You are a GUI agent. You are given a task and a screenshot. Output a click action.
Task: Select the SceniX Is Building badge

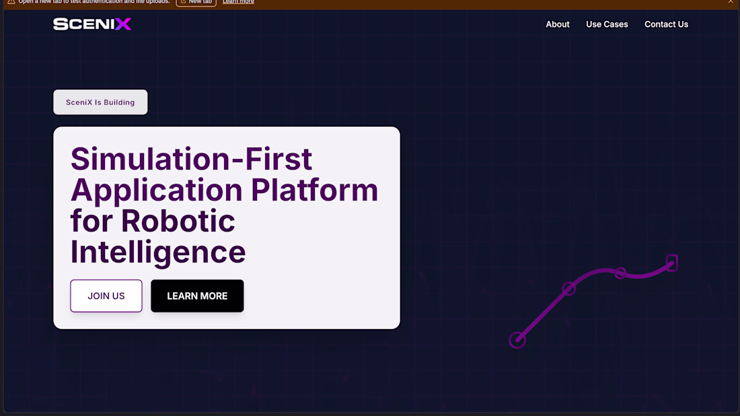tap(100, 102)
